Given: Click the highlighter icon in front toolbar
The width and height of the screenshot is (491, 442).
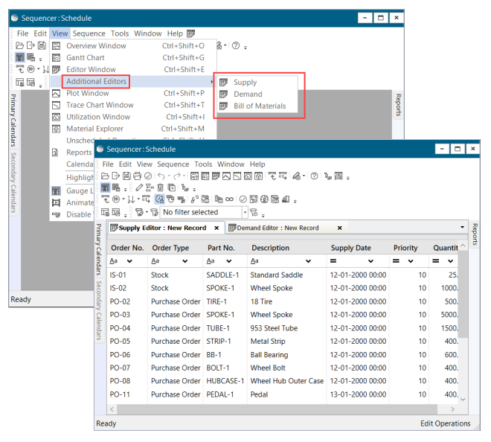Looking at the screenshot, I should (x=296, y=176).
